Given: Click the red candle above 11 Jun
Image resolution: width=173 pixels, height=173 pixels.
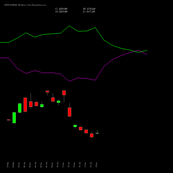Looking at the screenshot, I should (x=64, y=93).
